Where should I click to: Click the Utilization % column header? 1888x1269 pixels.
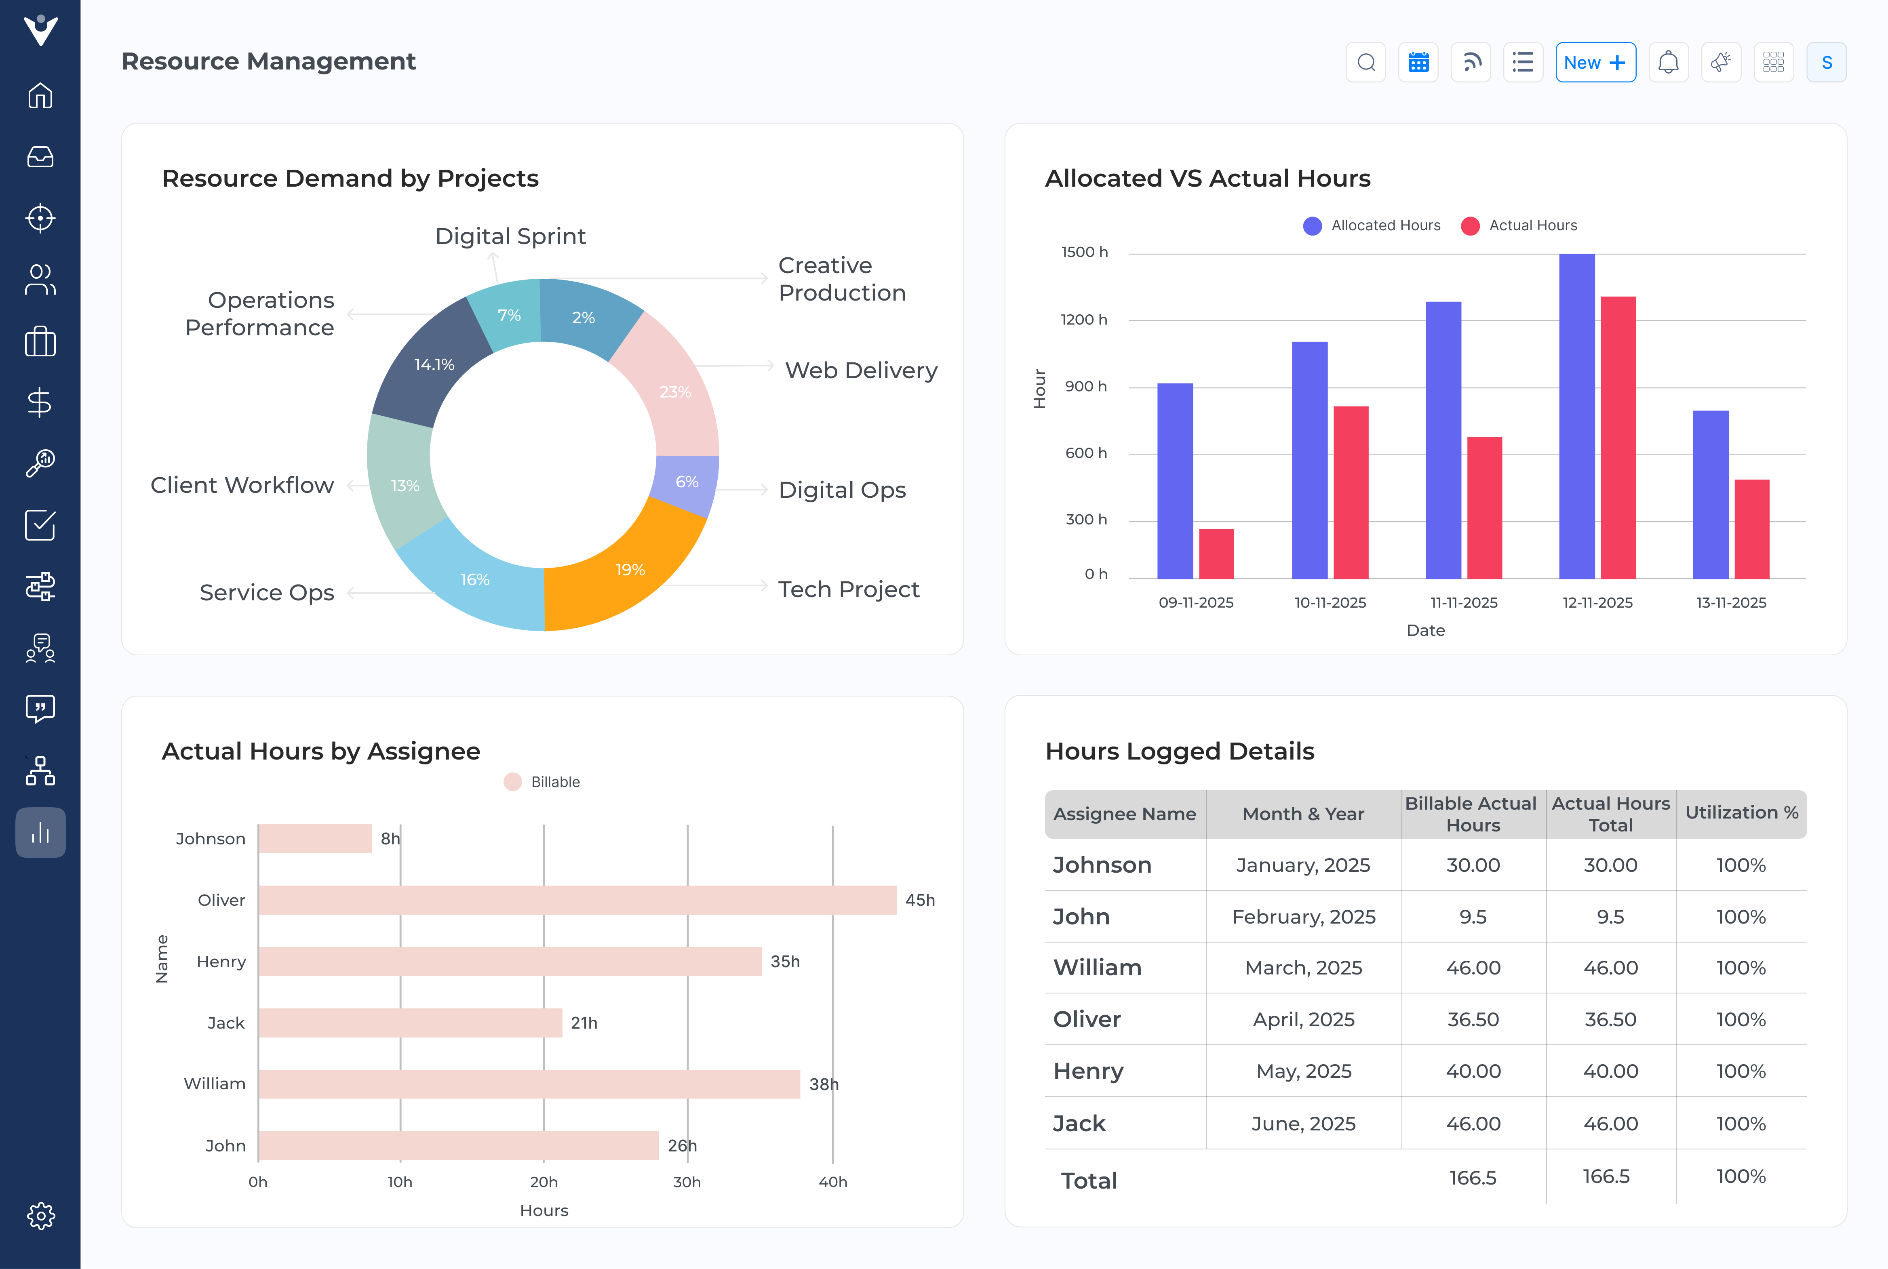pyautogui.click(x=1741, y=812)
